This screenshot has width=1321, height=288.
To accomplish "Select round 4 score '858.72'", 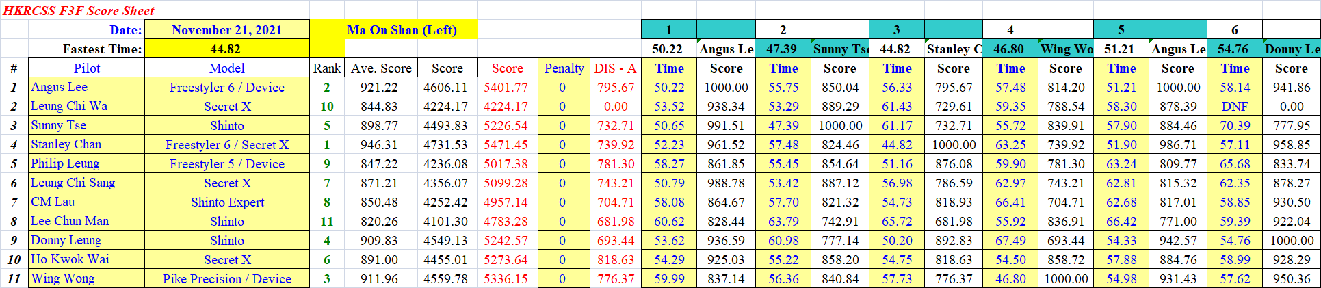I will [1065, 259].
